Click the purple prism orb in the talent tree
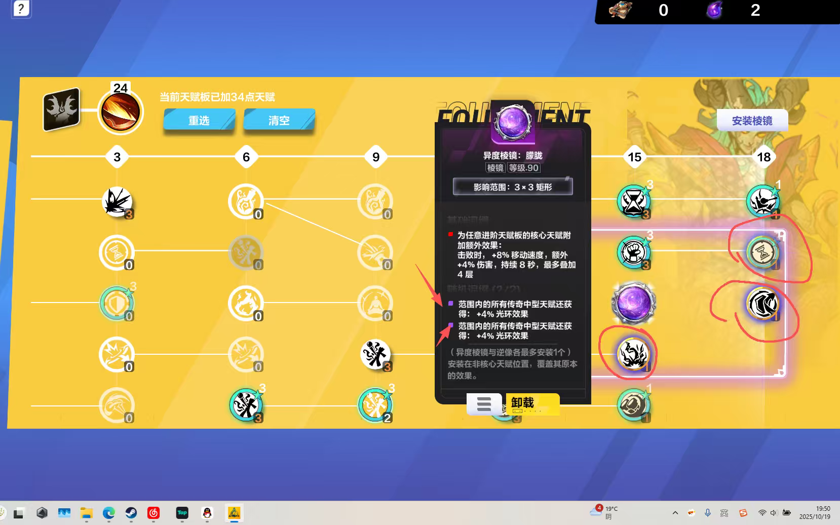The image size is (840, 525). (x=633, y=303)
